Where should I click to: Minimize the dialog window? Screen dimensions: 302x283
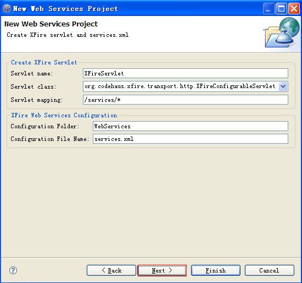(x=269, y=8)
